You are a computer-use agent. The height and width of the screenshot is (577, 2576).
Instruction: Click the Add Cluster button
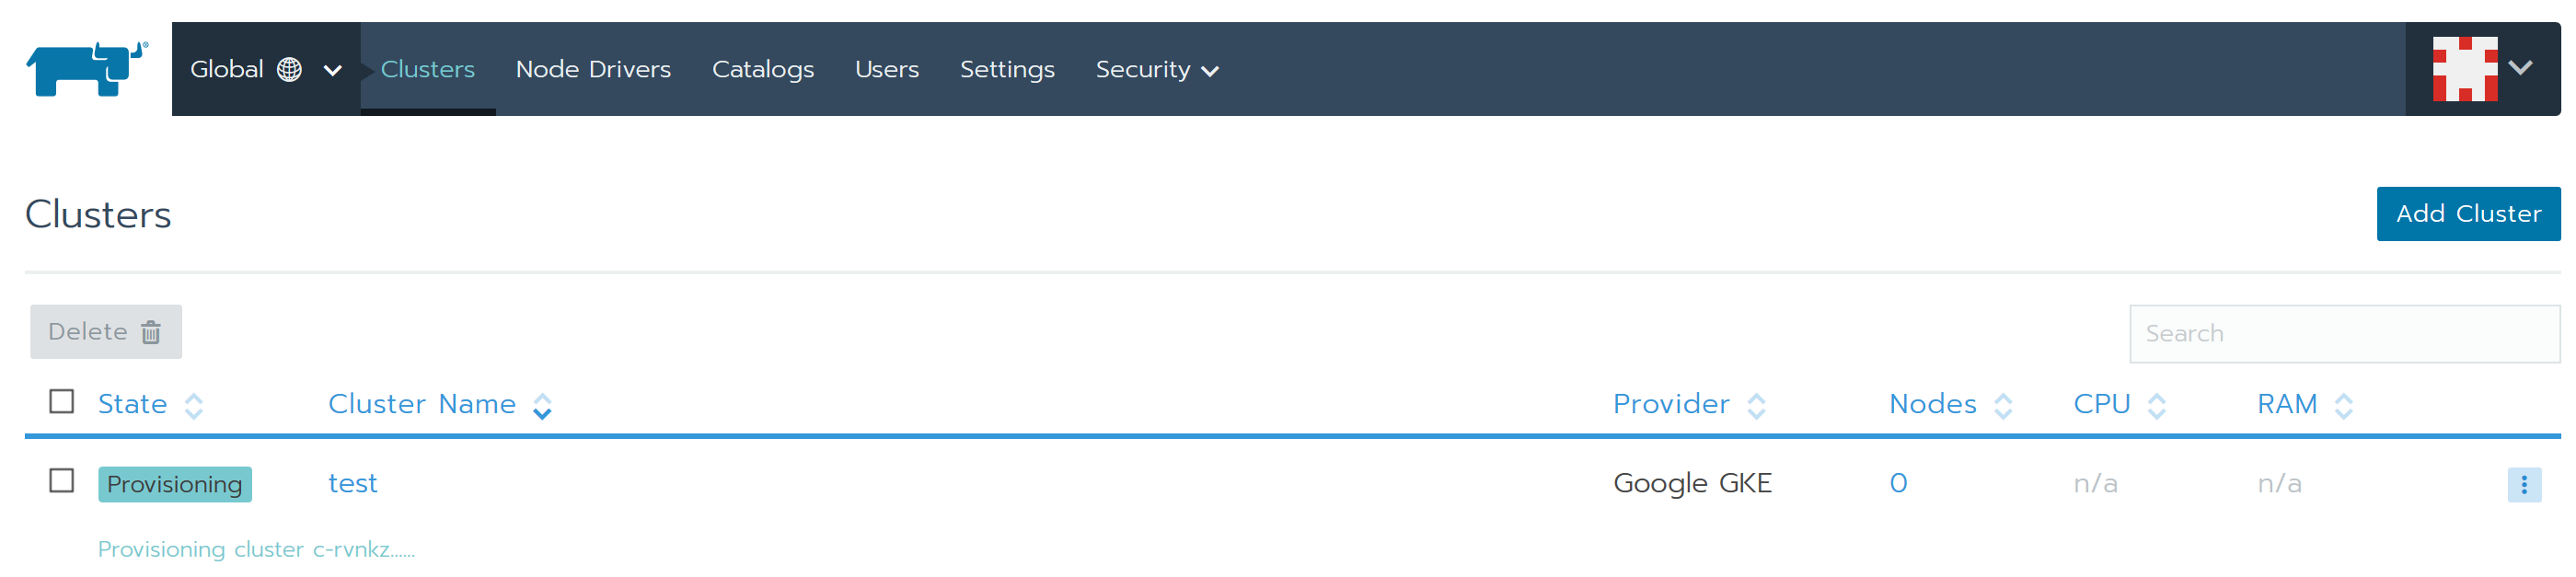click(2467, 214)
